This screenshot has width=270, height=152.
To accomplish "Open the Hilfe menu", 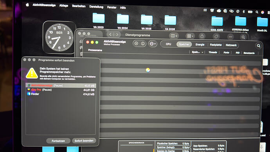I will (x=123, y=8).
